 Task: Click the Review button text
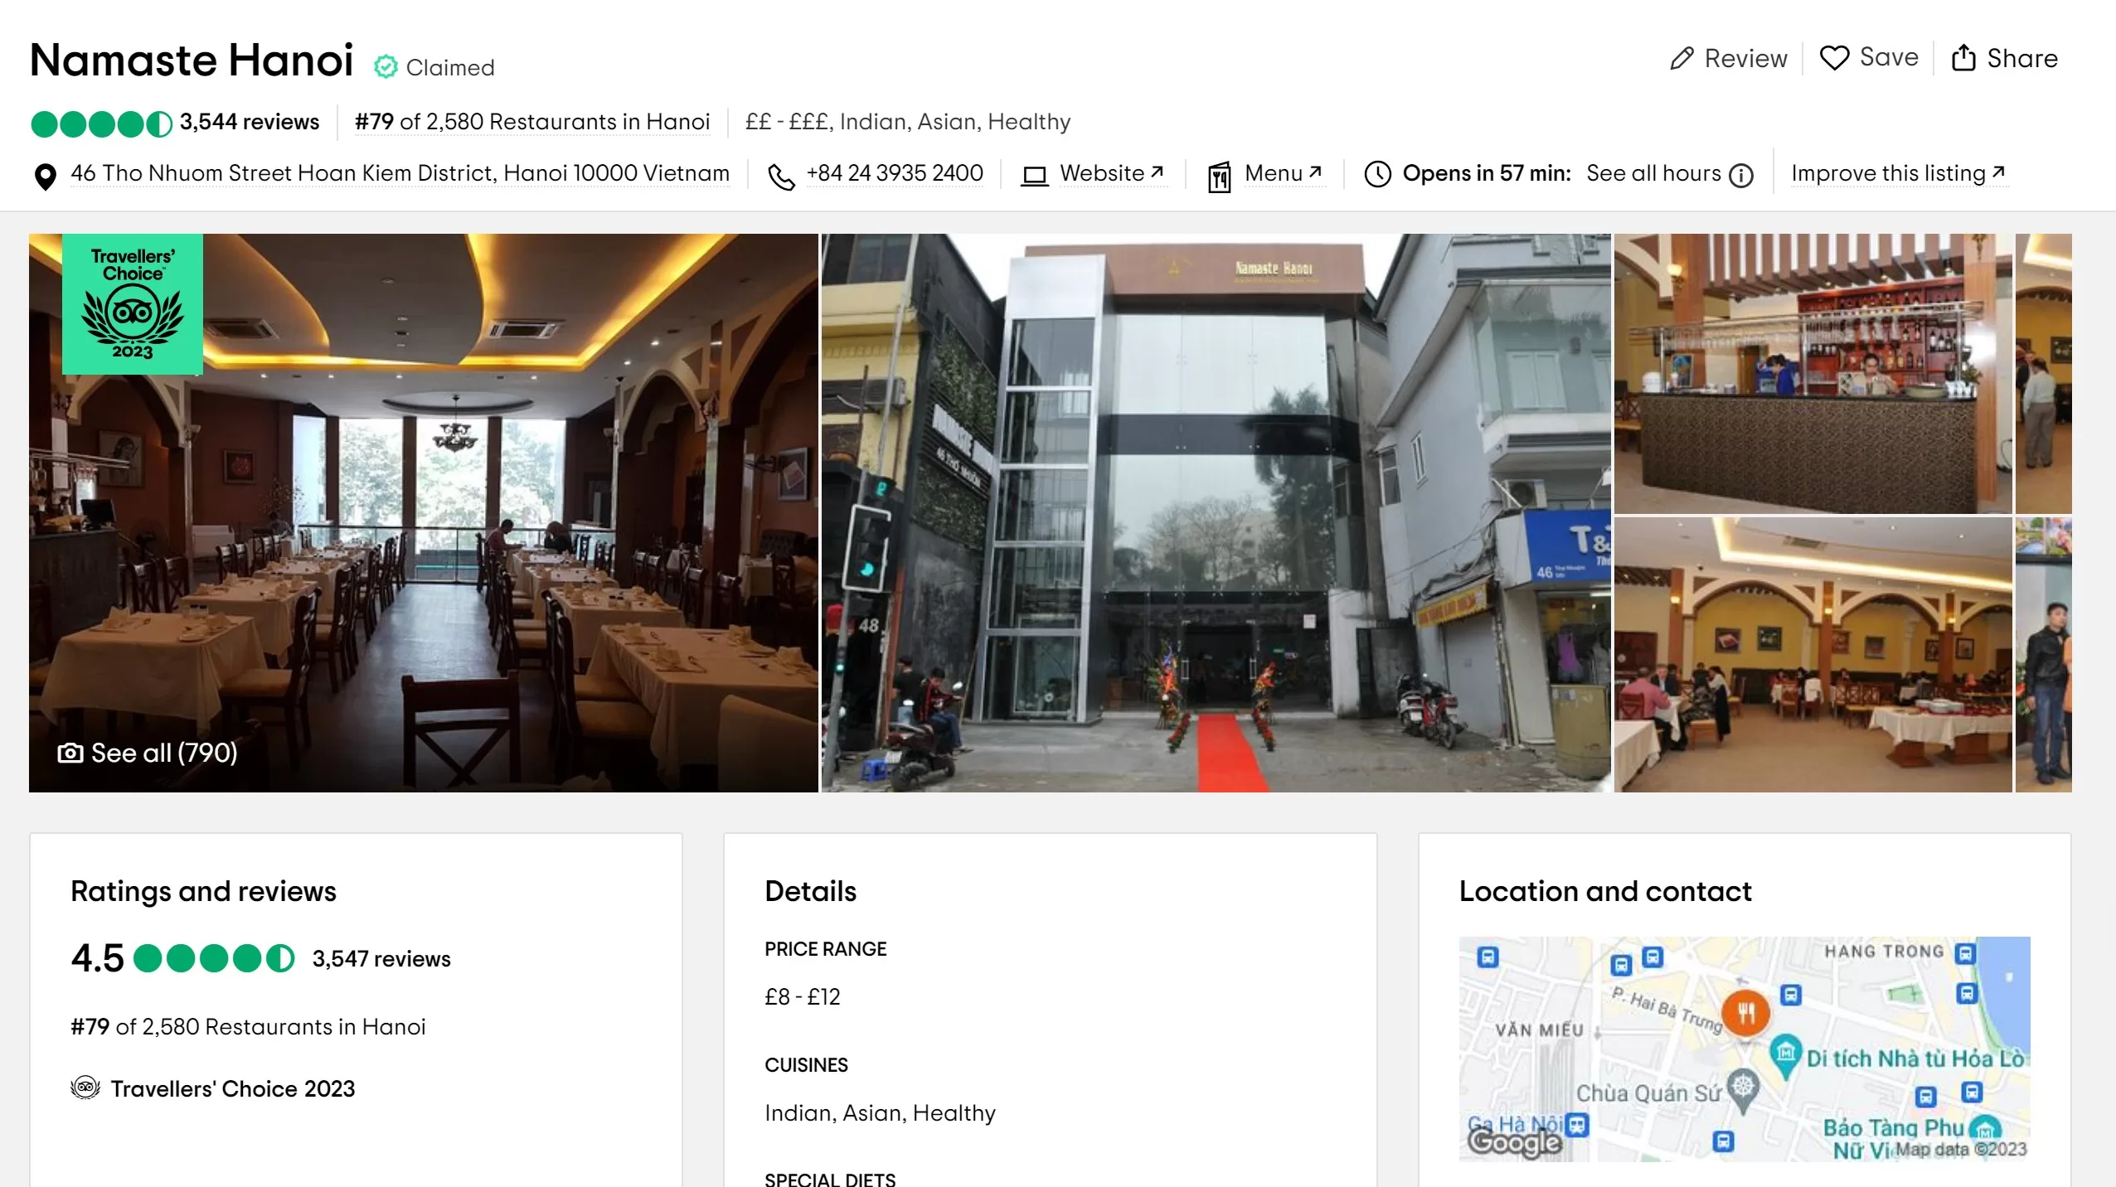pyautogui.click(x=1745, y=58)
